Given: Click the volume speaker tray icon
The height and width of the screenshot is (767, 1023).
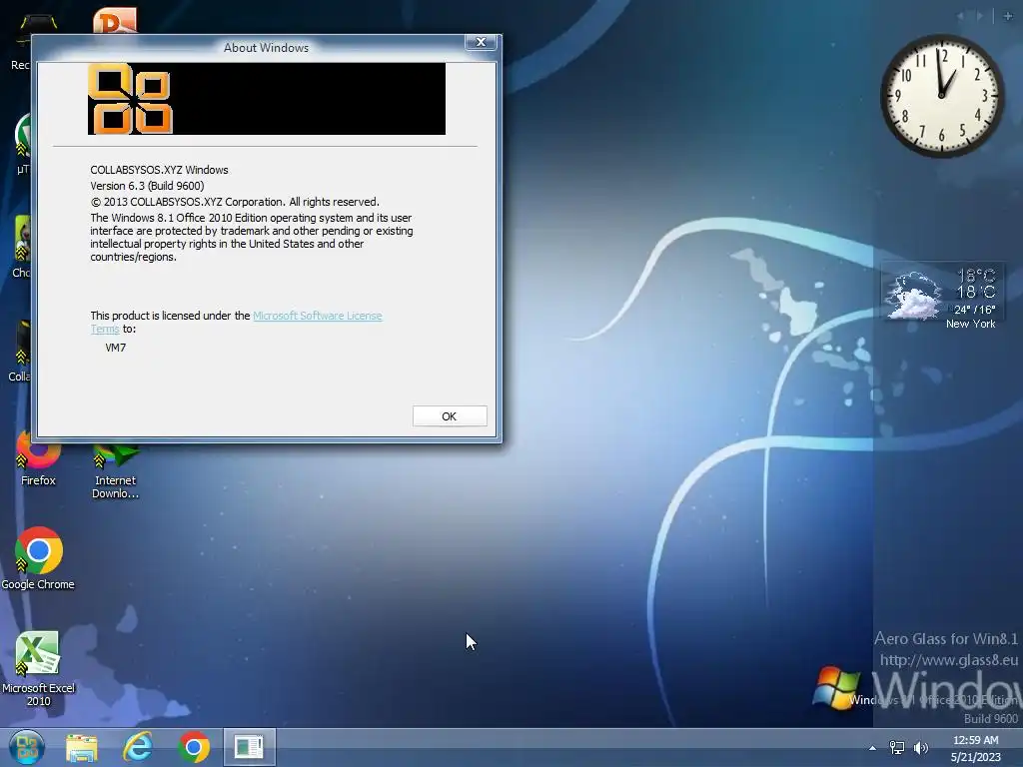Looking at the screenshot, I should [x=920, y=748].
